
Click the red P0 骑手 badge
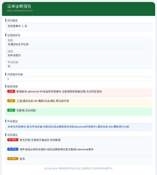tap(13, 140)
